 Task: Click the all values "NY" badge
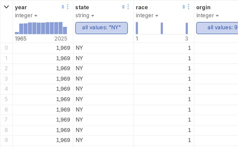click(x=102, y=28)
